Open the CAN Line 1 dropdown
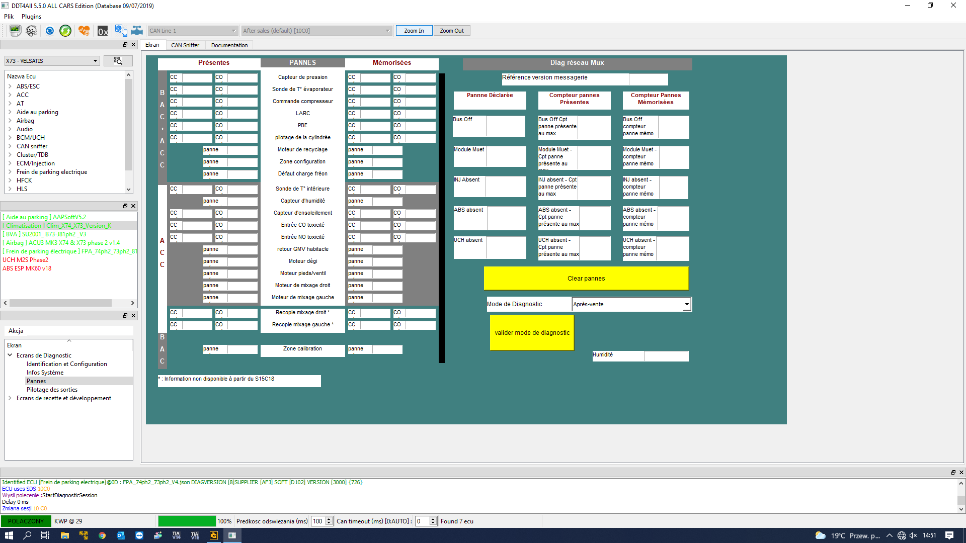Image resolution: width=966 pixels, height=543 pixels. click(x=192, y=31)
